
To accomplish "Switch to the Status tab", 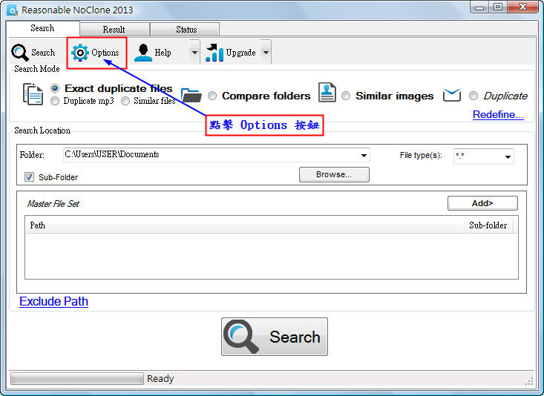I will [186, 30].
